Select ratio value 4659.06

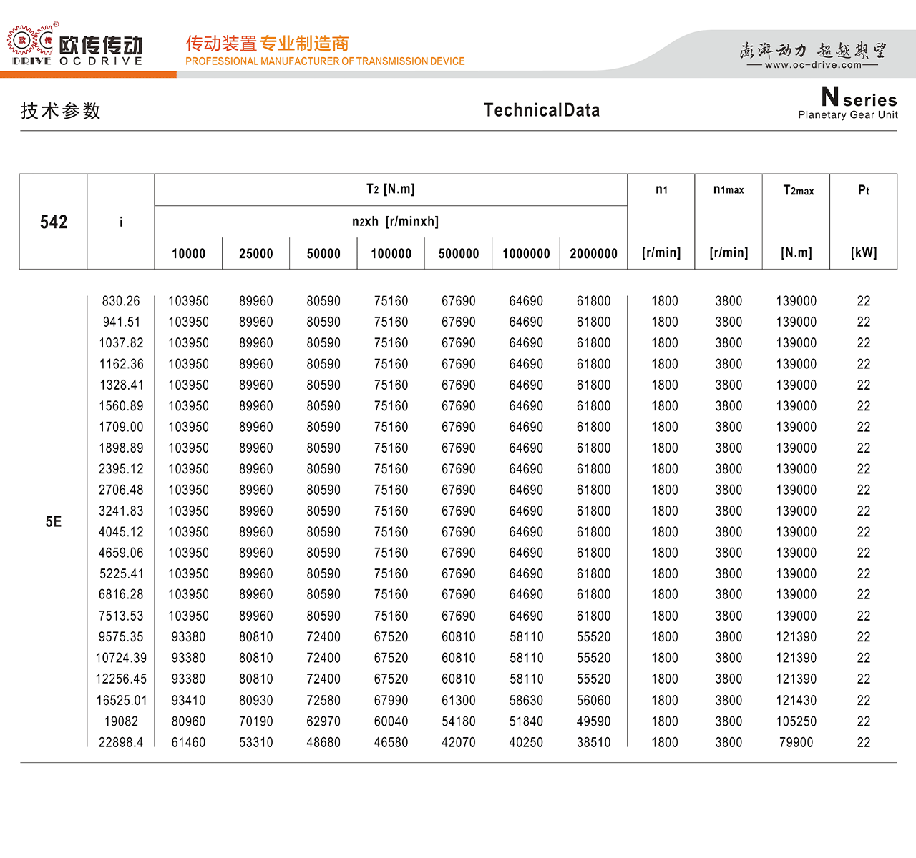pos(121,553)
